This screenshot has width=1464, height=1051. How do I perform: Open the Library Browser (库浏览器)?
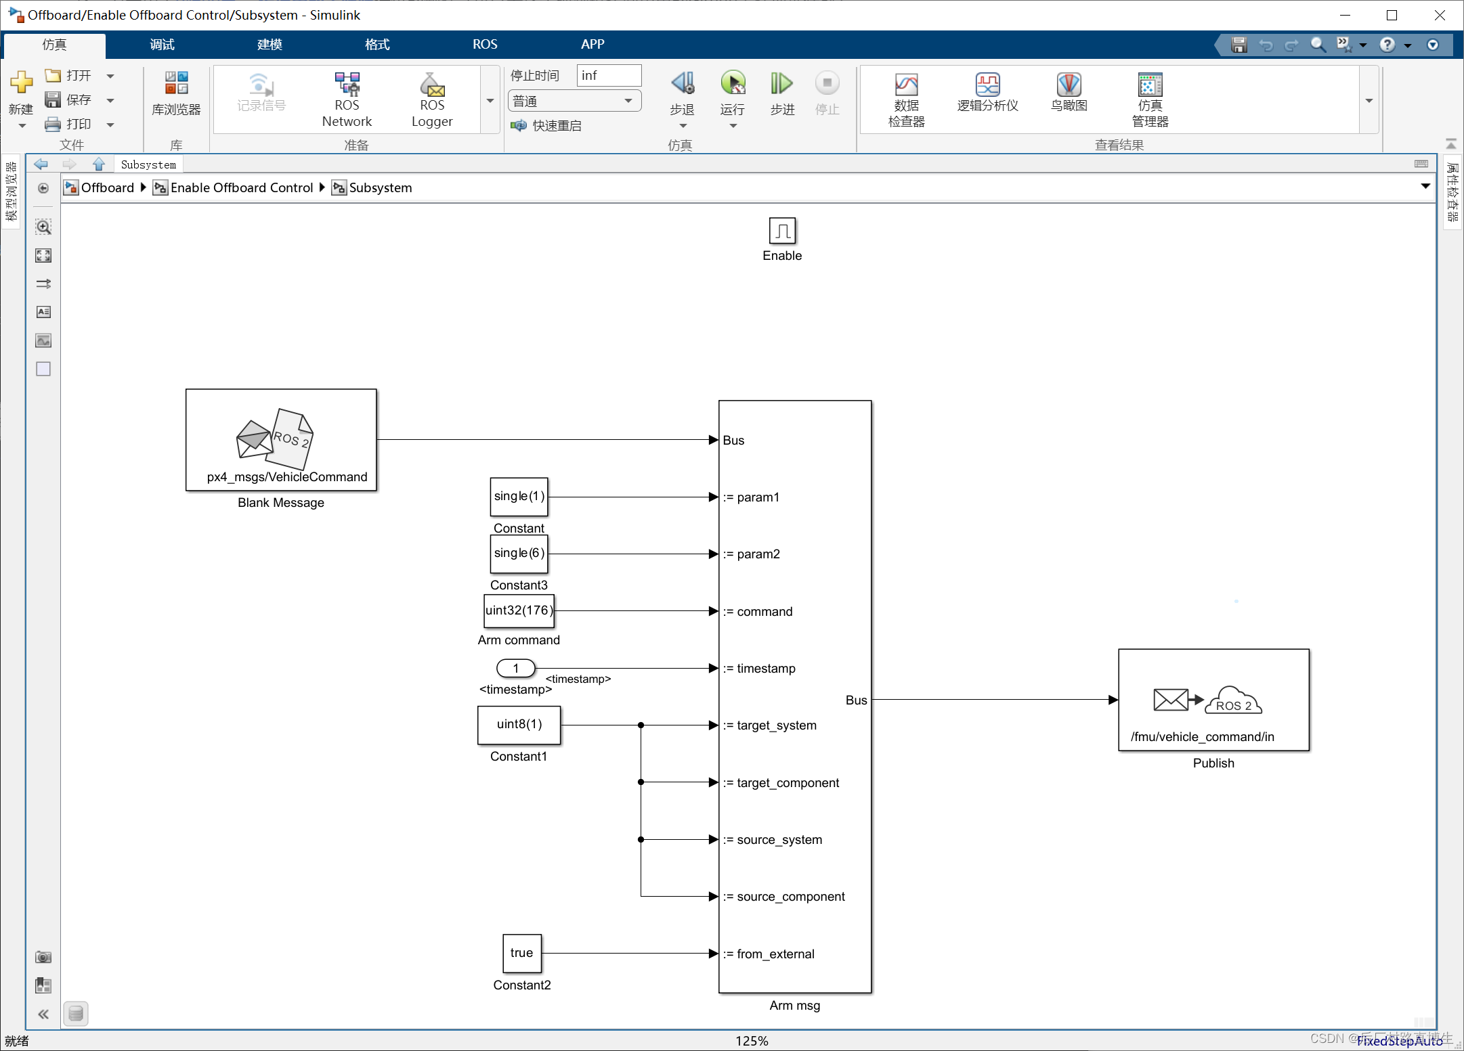(x=176, y=93)
